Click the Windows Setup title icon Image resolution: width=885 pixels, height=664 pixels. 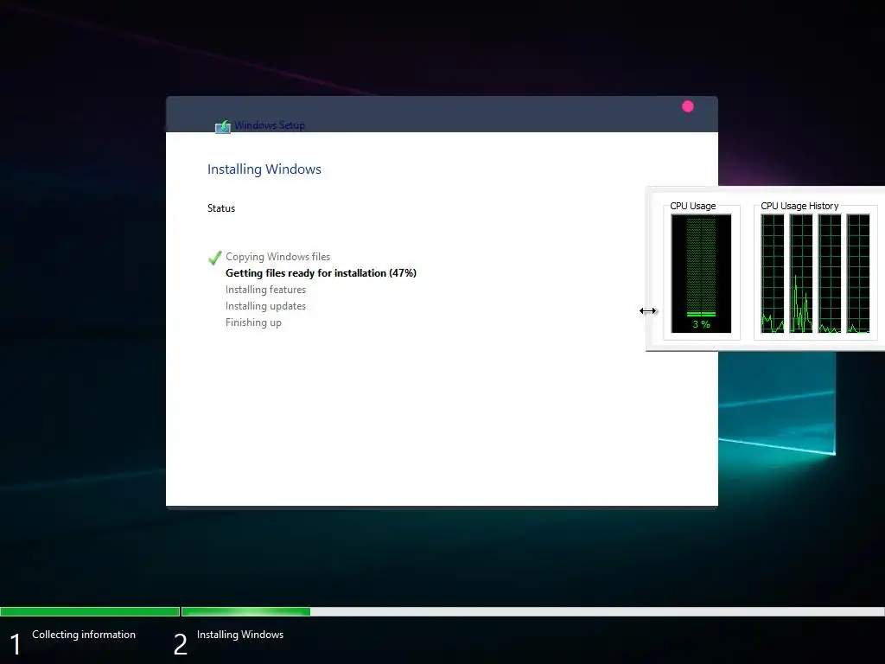coord(223,126)
